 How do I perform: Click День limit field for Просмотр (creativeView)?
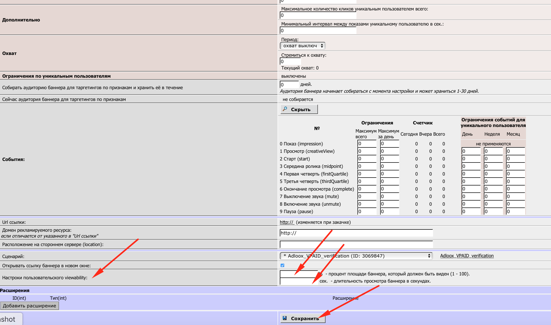(471, 151)
